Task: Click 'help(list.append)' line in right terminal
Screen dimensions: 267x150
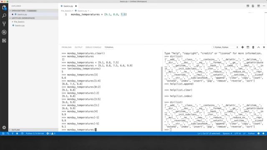Action: pyautogui.click(x=179, y=84)
